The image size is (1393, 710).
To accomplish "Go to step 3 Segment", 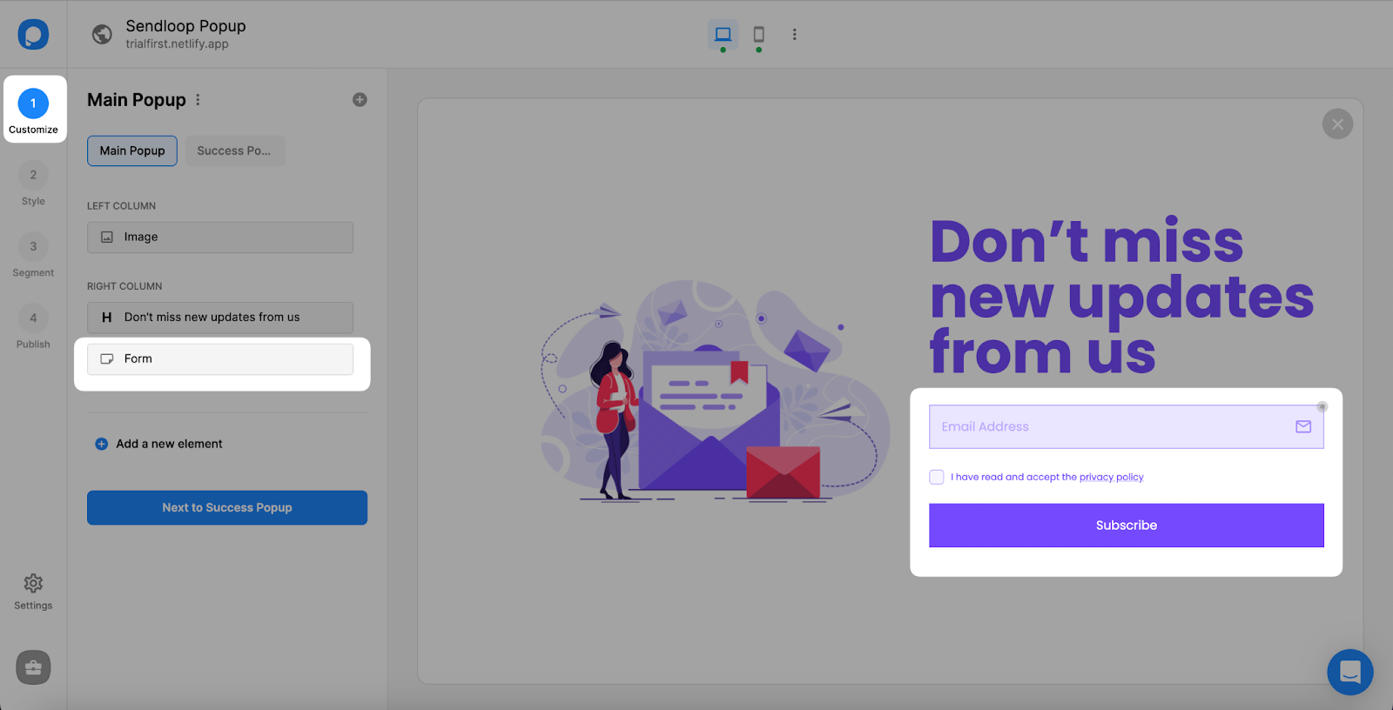I will coord(33,256).
